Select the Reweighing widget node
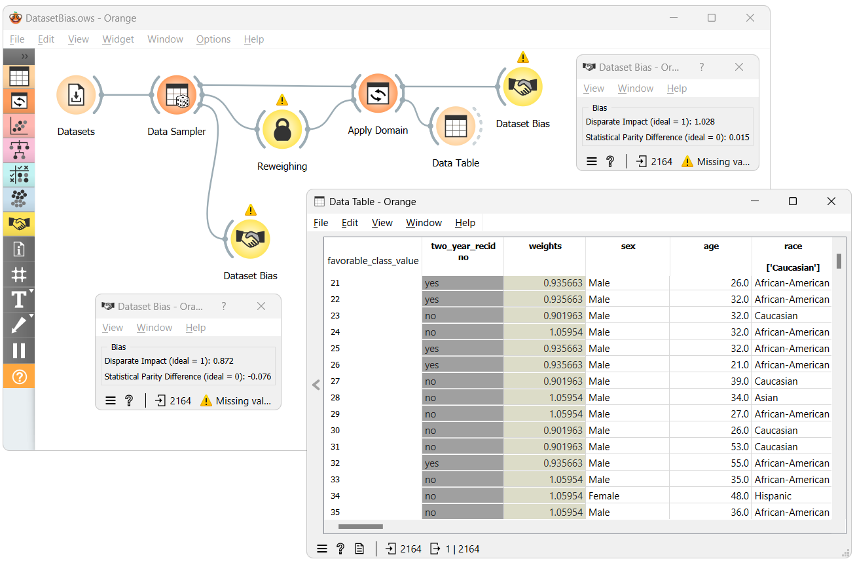The width and height of the screenshot is (855, 561). click(x=282, y=129)
